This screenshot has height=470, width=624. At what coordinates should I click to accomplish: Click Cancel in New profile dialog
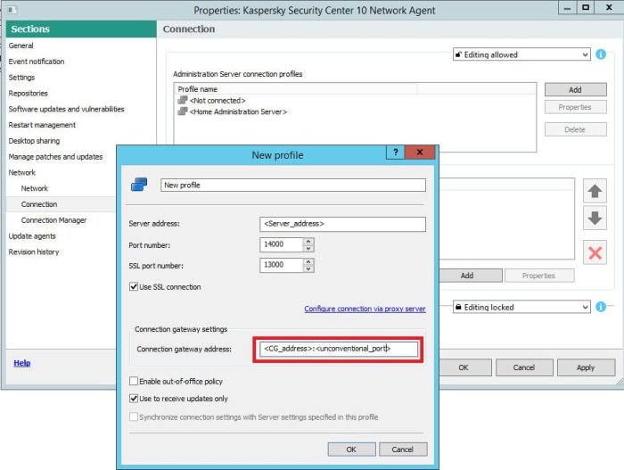click(x=403, y=449)
